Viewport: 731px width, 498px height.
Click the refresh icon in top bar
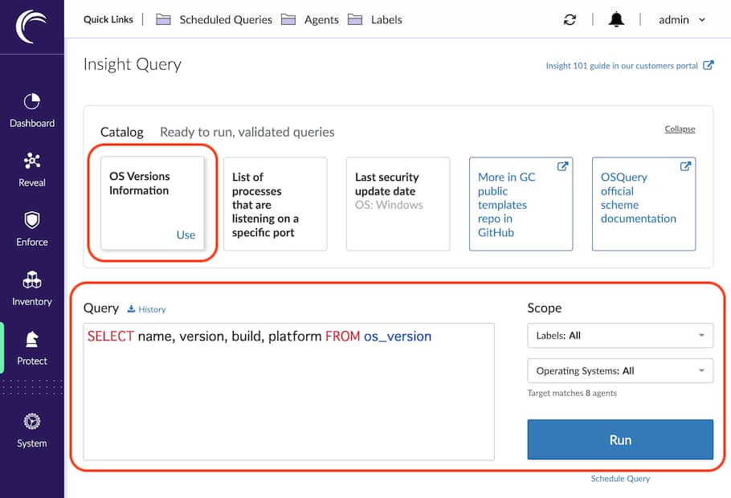570,20
